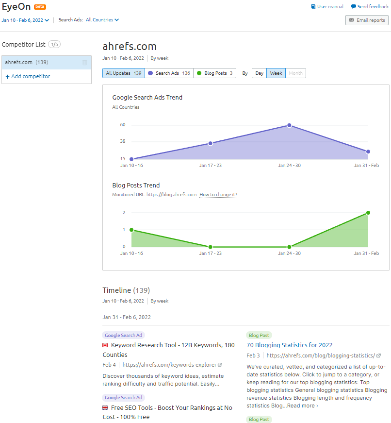Click the Email reports button
The width and height of the screenshot is (391, 423).
pos(367,20)
